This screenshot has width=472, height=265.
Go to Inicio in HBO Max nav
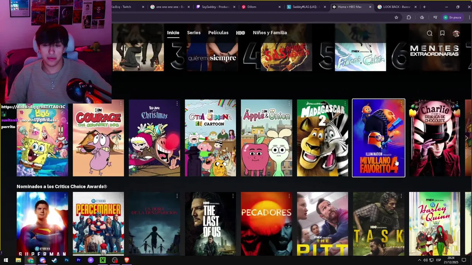173,33
